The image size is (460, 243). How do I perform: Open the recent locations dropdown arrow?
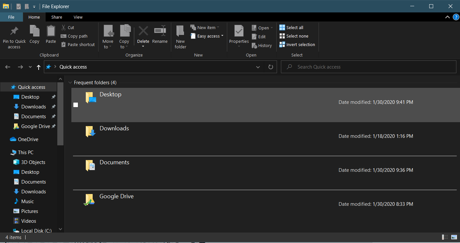pyautogui.click(x=30, y=67)
